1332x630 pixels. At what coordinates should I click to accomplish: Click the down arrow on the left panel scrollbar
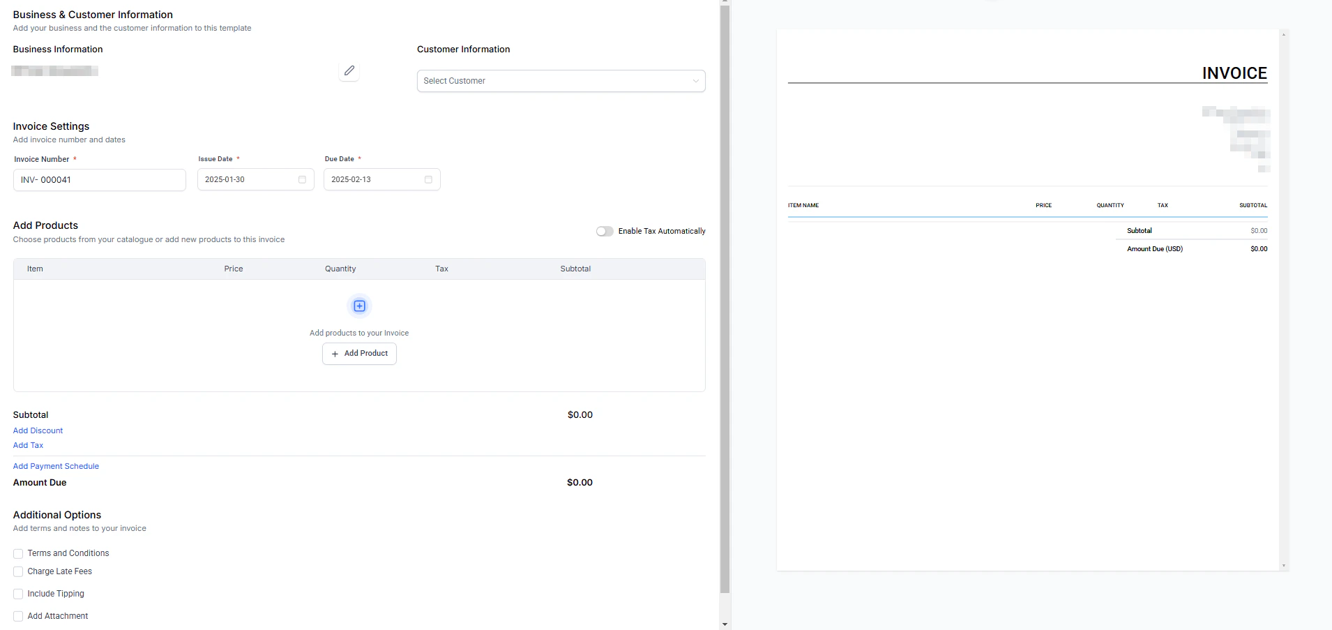point(725,623)
